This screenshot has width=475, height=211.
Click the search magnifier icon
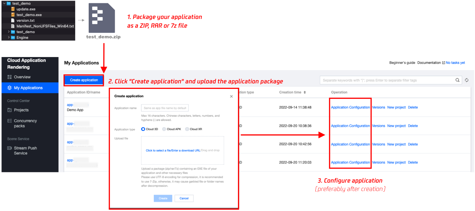tap(457, 80)
